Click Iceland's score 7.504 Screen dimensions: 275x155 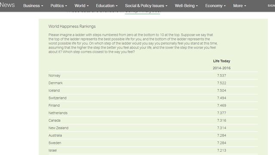click(x=222, y=90)
